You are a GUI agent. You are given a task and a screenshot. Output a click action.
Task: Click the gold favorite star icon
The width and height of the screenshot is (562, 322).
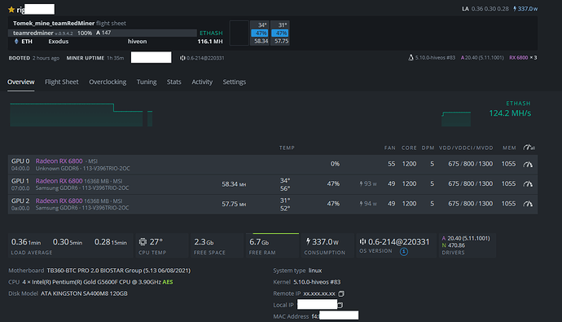coord(11,10)
